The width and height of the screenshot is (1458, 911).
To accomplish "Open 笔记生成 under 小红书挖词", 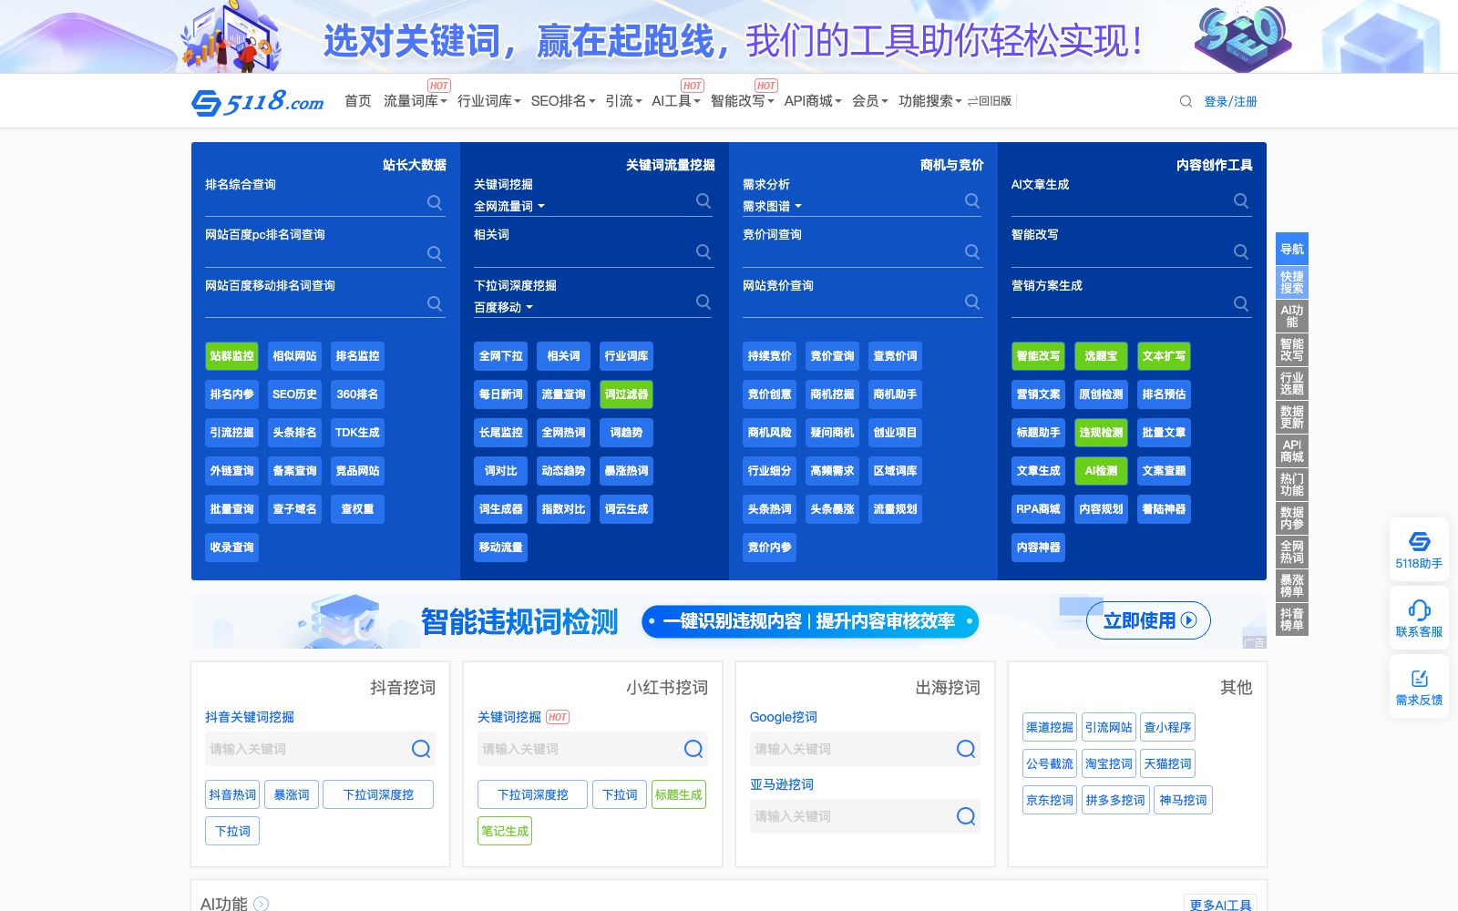I will click(505, 831).
